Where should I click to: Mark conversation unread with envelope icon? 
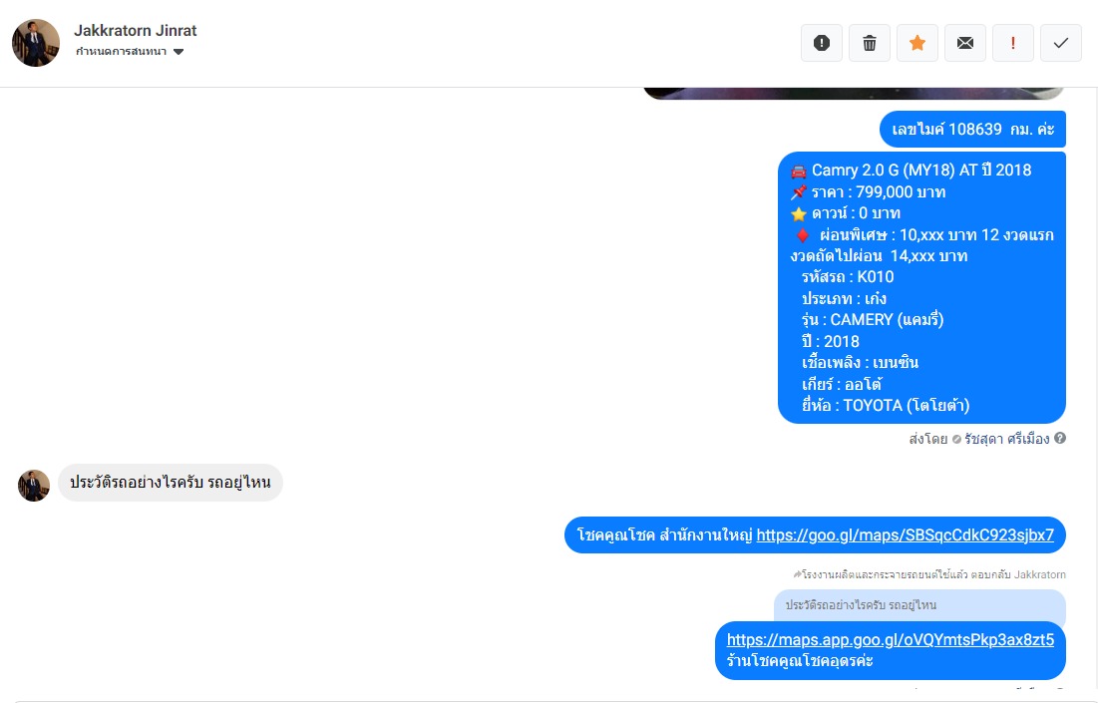tap(965, 43)
